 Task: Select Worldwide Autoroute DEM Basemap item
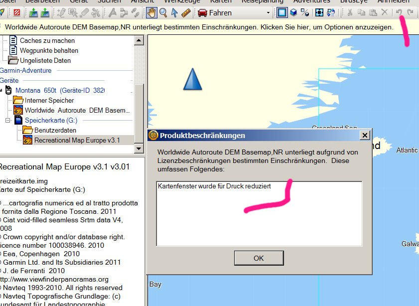click(x=78, y=110)
